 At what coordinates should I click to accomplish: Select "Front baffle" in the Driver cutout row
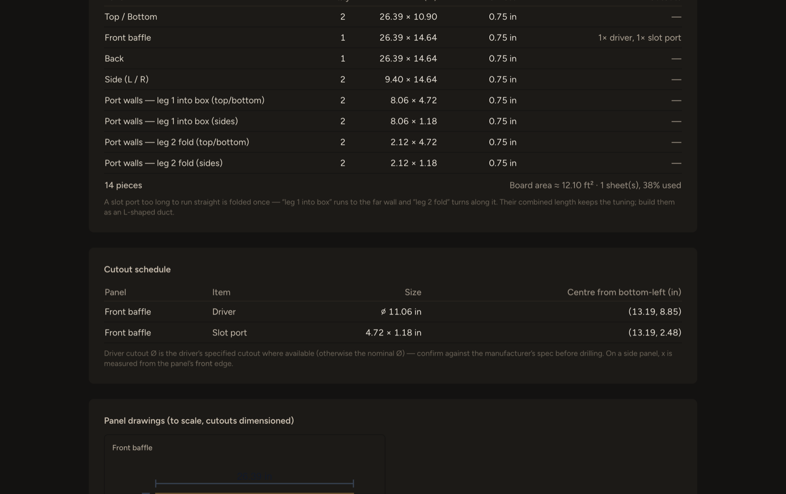click(128, 312)
